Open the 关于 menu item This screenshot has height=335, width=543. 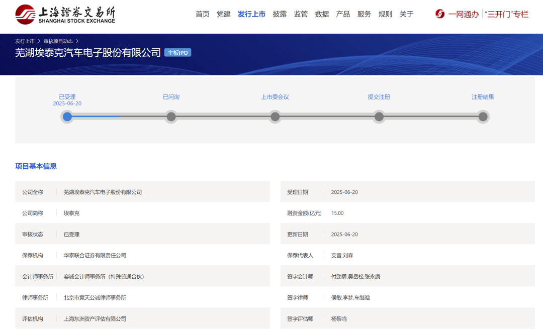407,14
